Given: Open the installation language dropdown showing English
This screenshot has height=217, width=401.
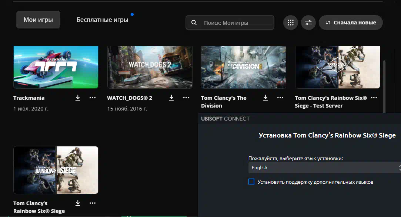Looking at the screenshot, I should pyautogui.click(x=324, y=168).
